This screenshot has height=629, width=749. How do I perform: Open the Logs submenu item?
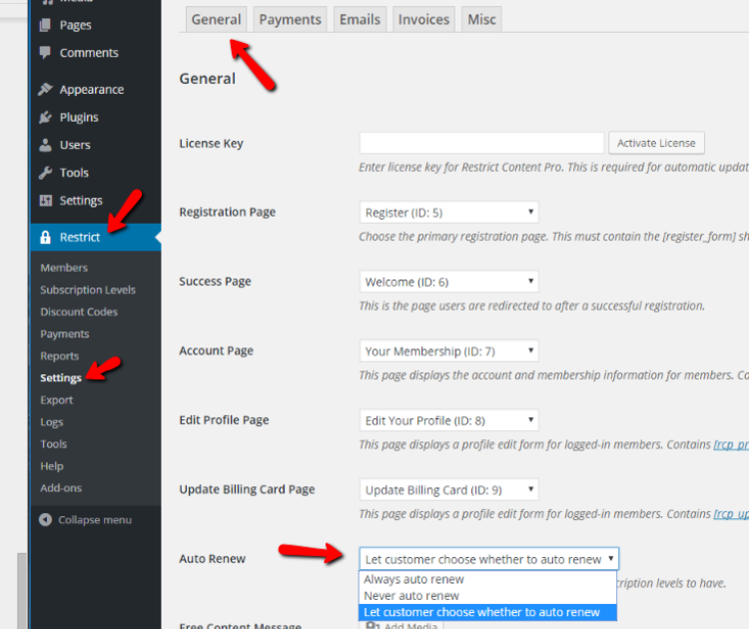pyautogui.click(x=52, y=421)
